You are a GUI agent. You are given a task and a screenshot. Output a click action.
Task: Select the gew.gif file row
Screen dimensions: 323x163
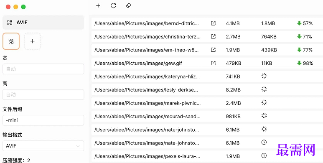click(207, 63)
